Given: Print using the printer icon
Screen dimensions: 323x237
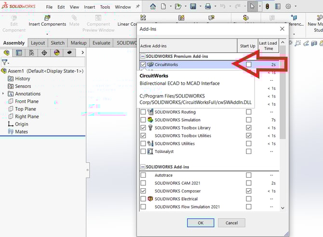Looking at the screenshot, I should (x=208, y=7).
